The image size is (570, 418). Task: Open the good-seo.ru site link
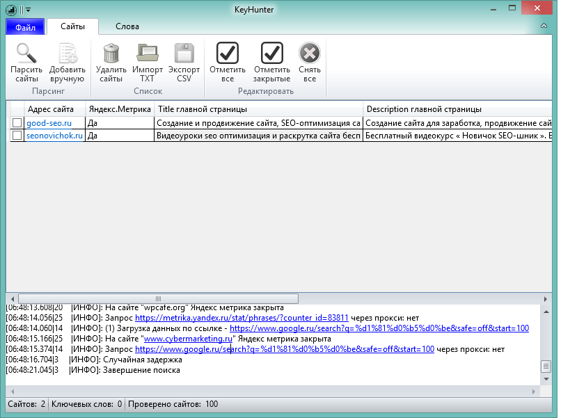click(49, 123)
